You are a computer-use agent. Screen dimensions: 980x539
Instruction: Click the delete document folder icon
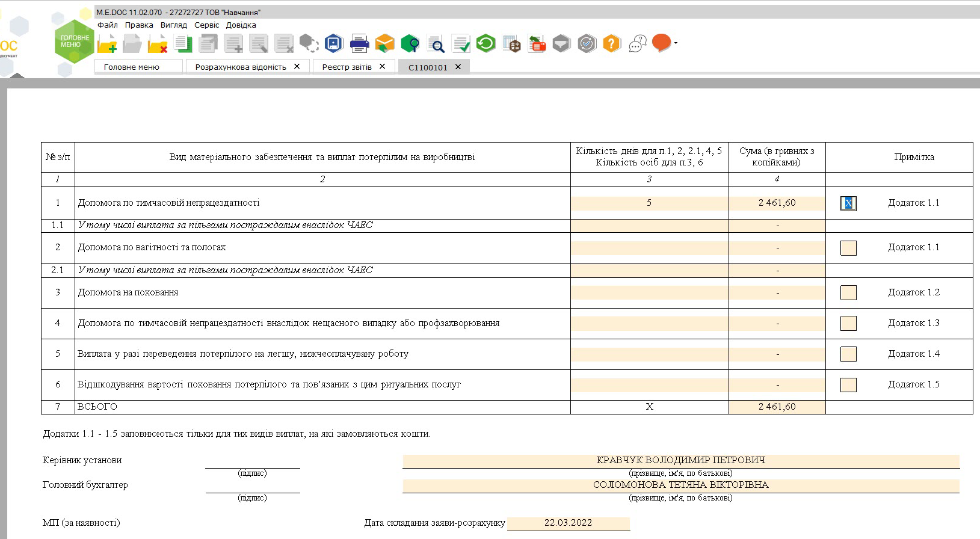click(158, 44)
